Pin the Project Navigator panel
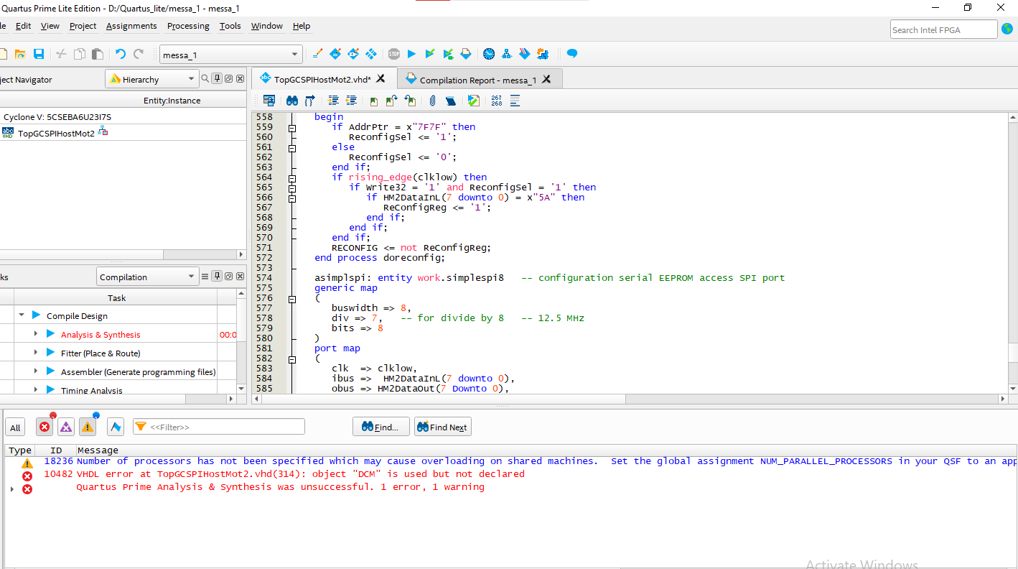 (x=217, y=79)
